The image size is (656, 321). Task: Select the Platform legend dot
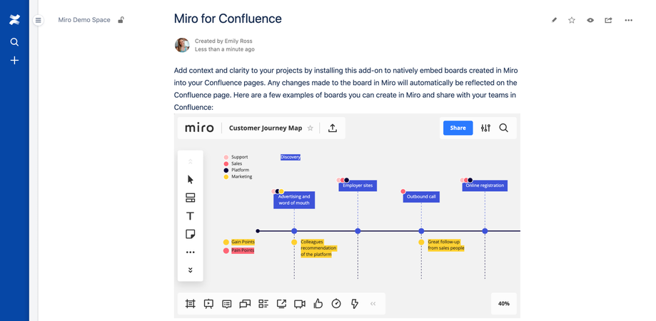(226, 170)
